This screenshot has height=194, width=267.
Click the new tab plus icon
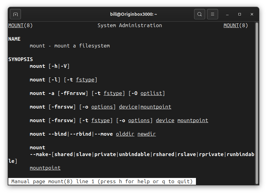coord(15,14)
